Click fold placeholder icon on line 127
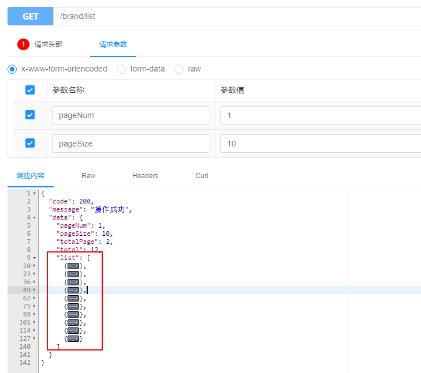The height and width of the screenshot is (373, 421). pos(73,339)
